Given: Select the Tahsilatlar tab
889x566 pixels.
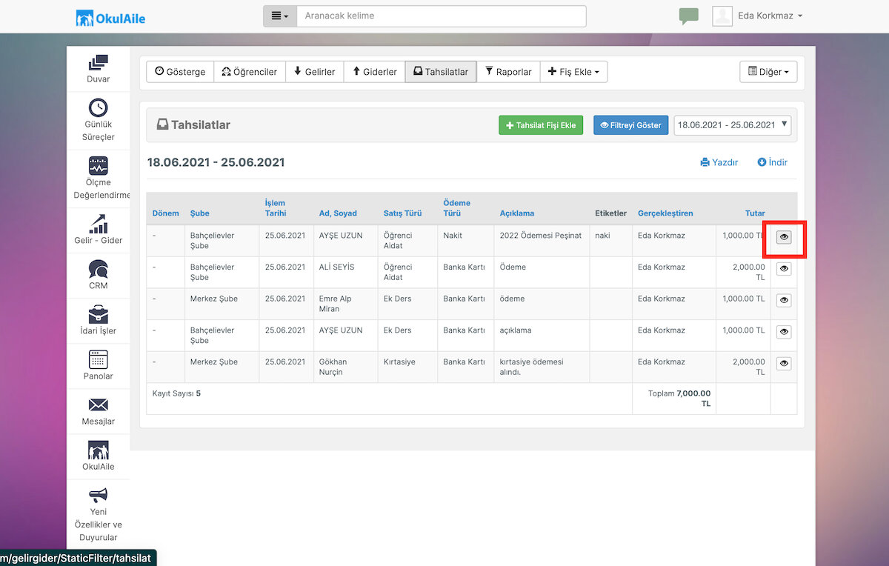Looking at the screenshot, I should (441, 72).
